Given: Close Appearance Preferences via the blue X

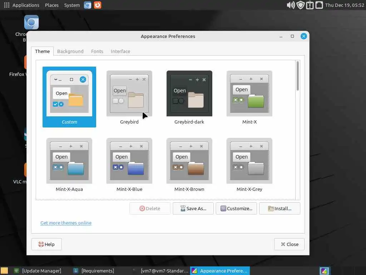Looking at the screenshot, I should (304, 36).
